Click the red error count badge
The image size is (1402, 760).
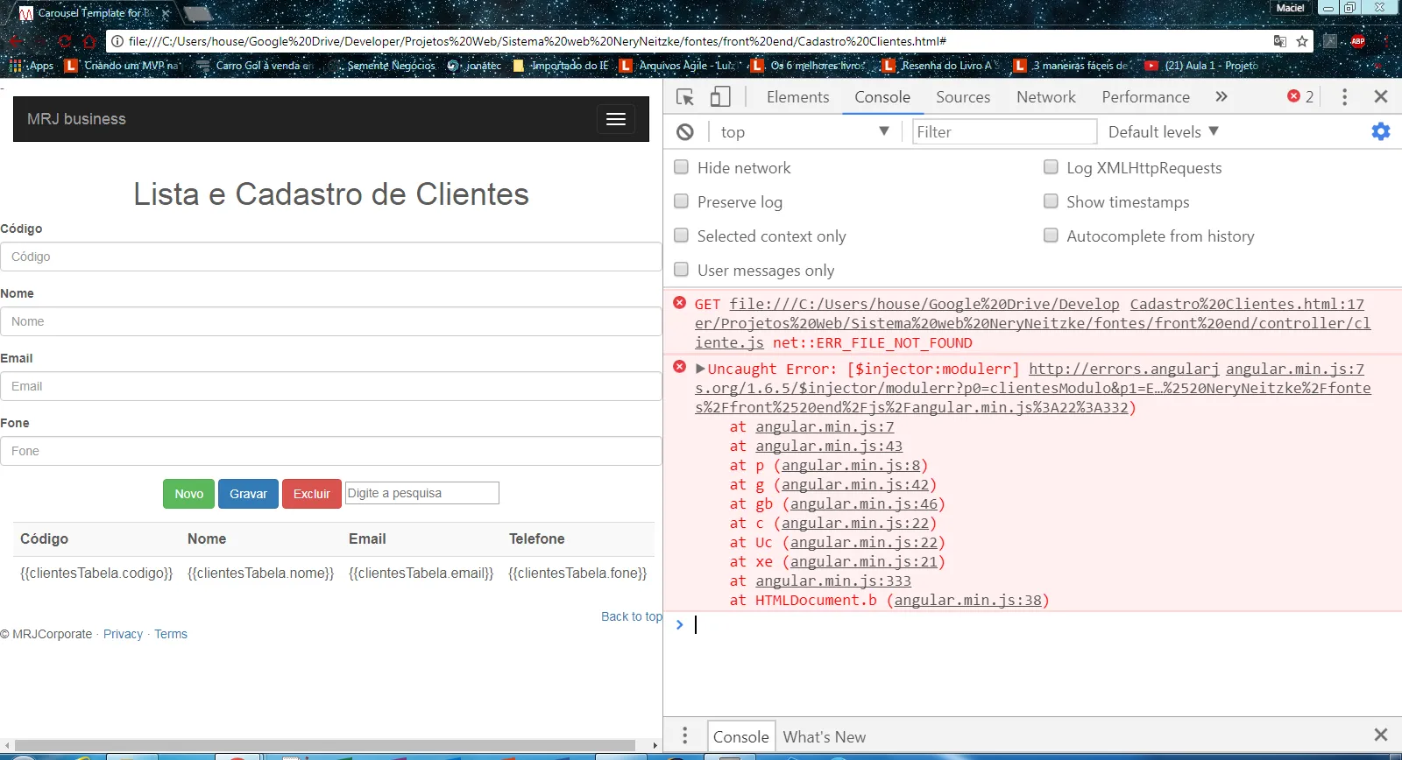[x=1300, y=97]
